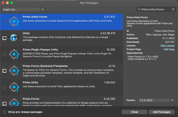Click the Close button
This screenshot has width=178, height=117.
coord(135,112)
